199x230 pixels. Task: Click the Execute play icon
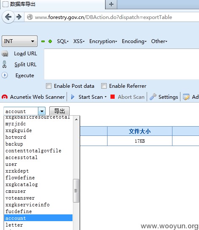5,75
